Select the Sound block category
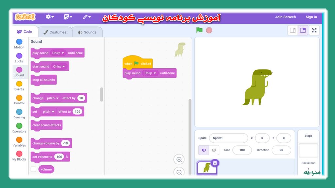Image resolution: width=335 pixels, height=188 pixels. point(19,72)
